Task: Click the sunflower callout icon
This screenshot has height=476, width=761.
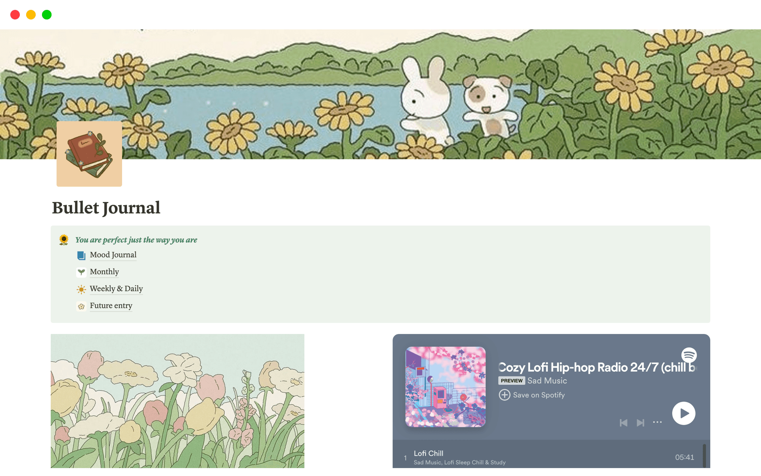Action: click(x=64, y=240)
